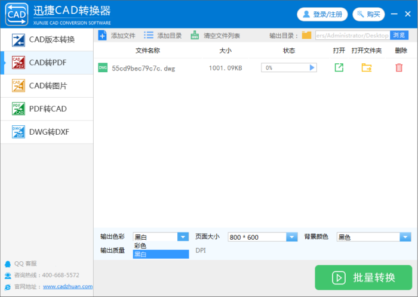Click the 浏览 browse button
418x297 pixels.
pyautogui.click(x=399, y=35)
